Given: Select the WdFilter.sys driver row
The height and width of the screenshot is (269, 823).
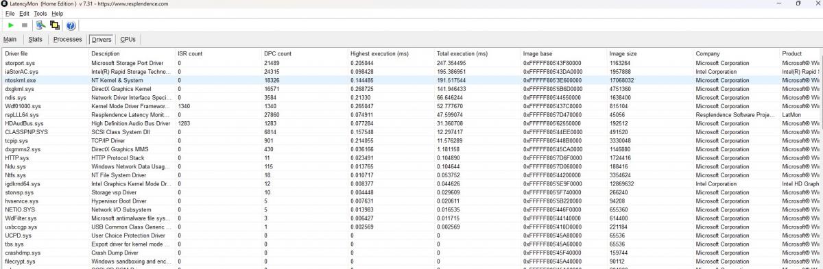Looking at the screenshot, I should (411, 218).
